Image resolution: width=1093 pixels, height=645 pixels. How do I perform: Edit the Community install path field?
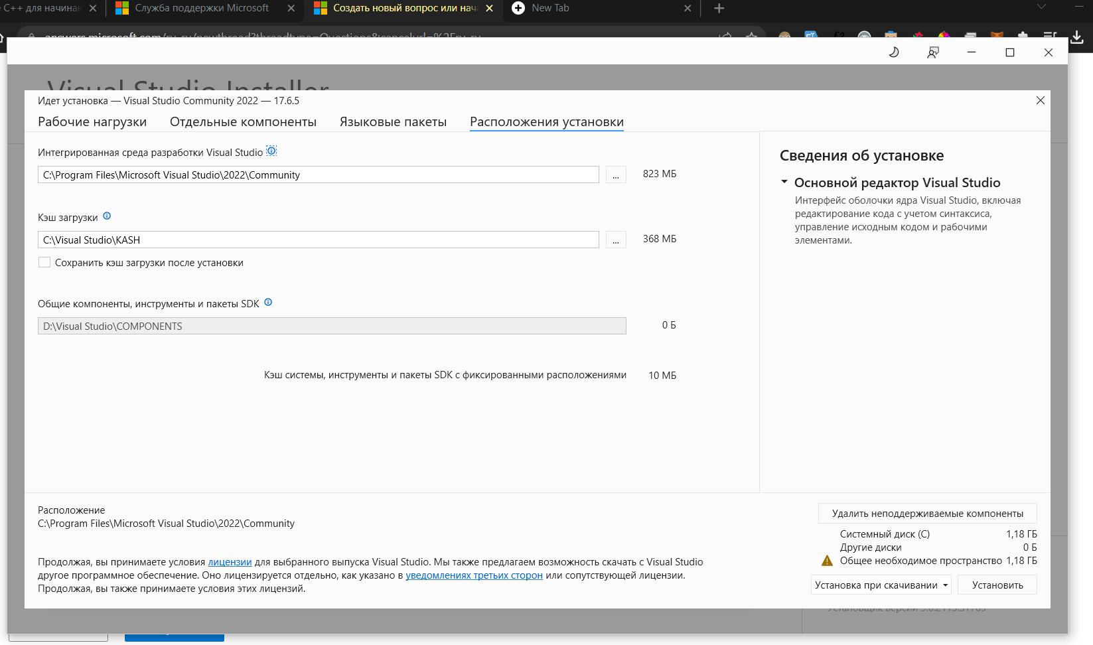coord(319,175)
